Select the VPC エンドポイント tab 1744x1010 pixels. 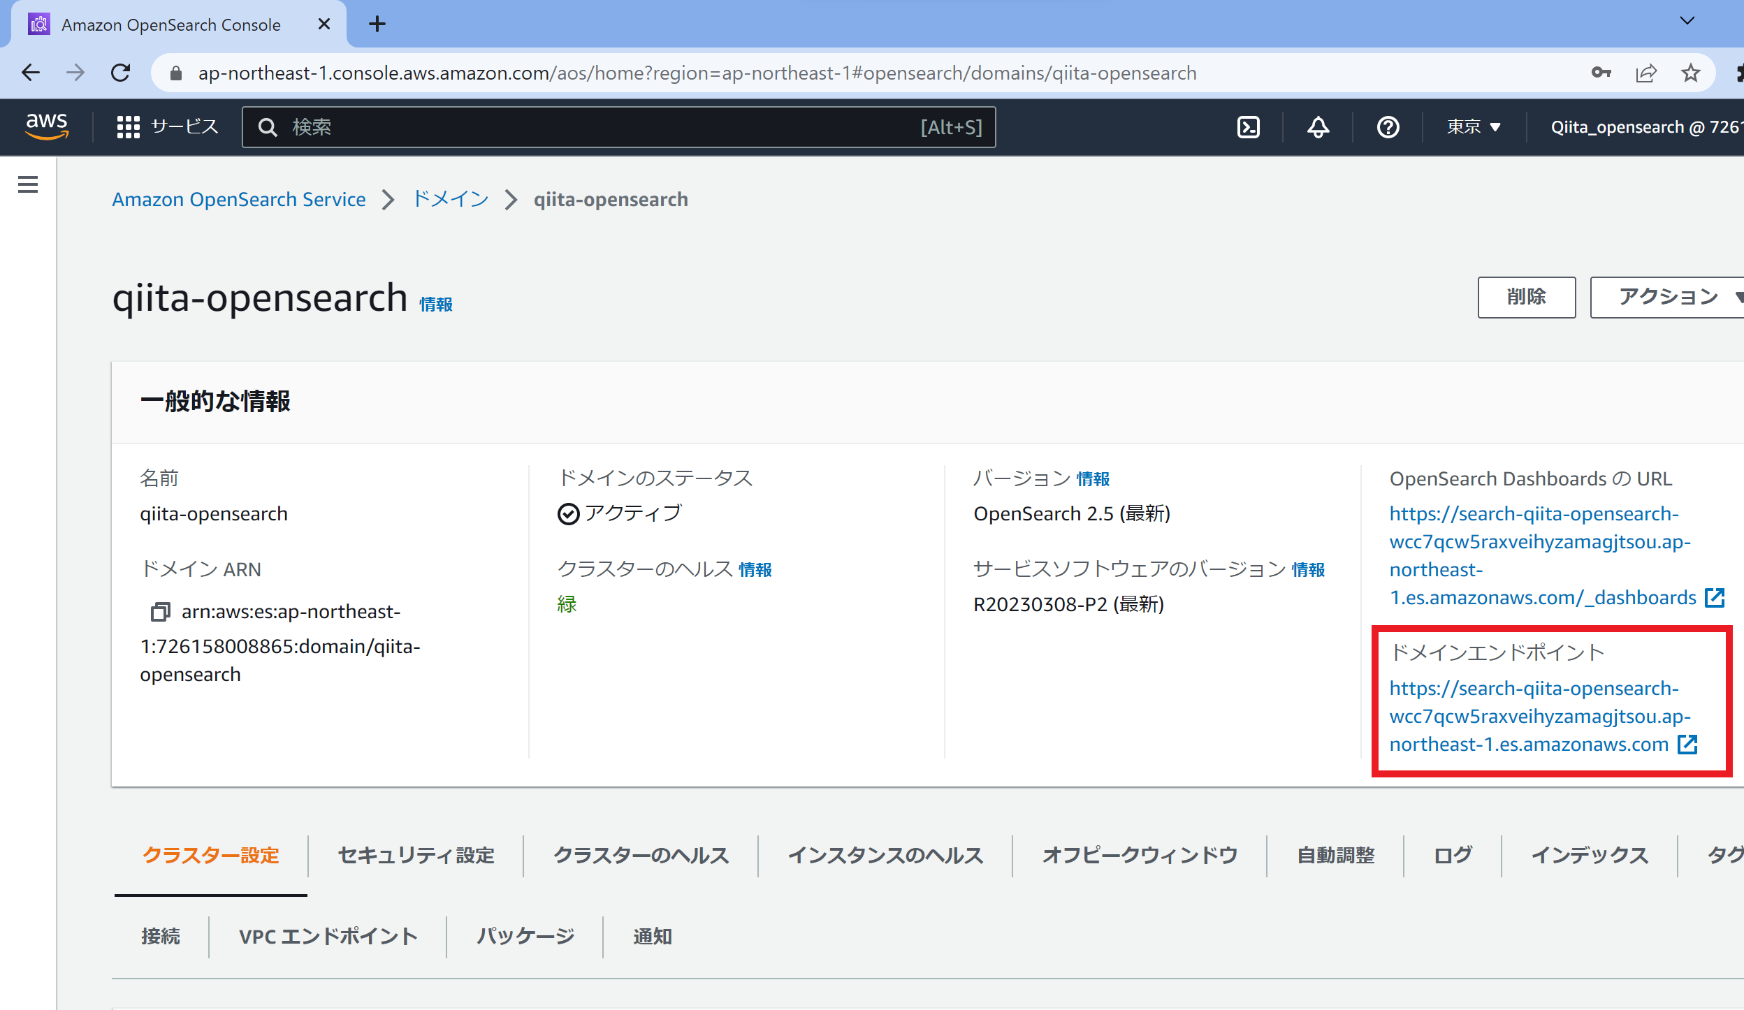pos(328,936)
